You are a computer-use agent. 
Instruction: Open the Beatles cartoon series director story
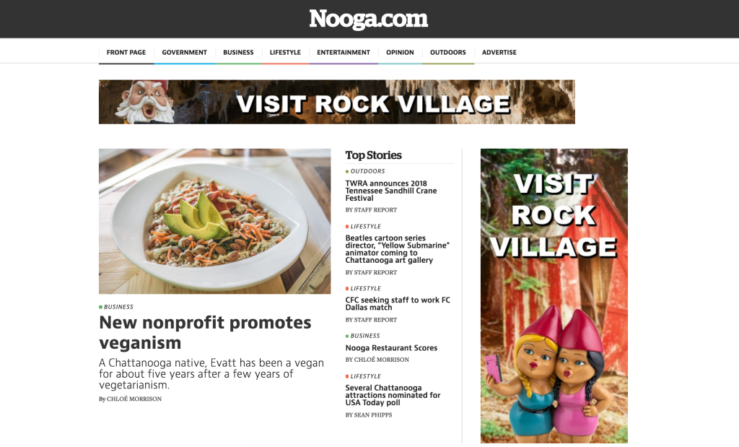[398, 249]
